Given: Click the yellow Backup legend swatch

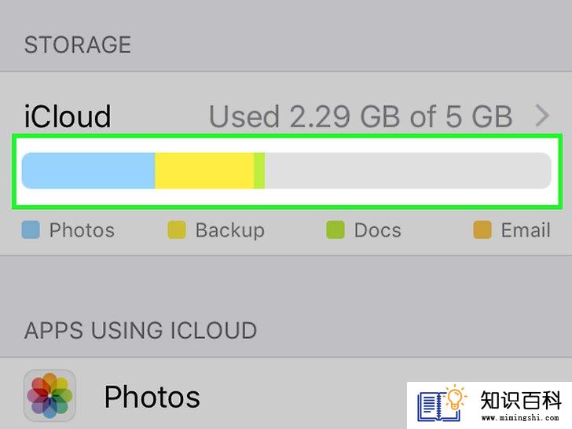Looking at the screenshot, I should pos(177,229).
